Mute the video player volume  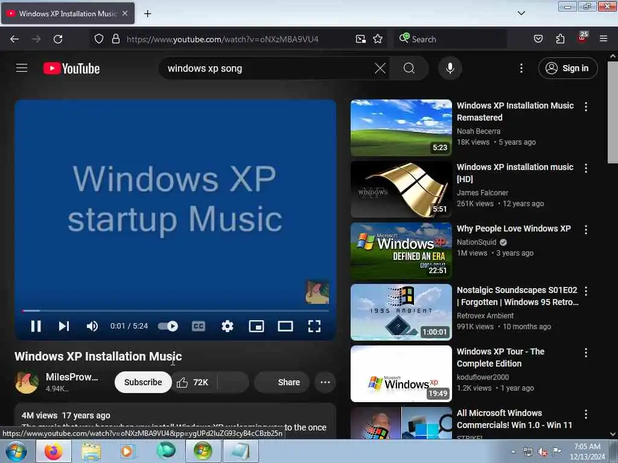click(92, 326)
